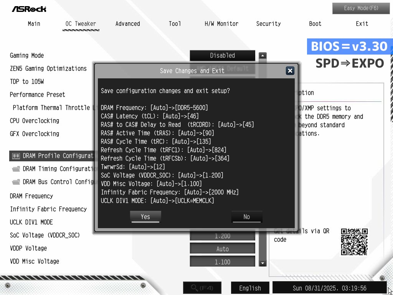Click the search magnifier (F4) icon

[x=202, y=288]
